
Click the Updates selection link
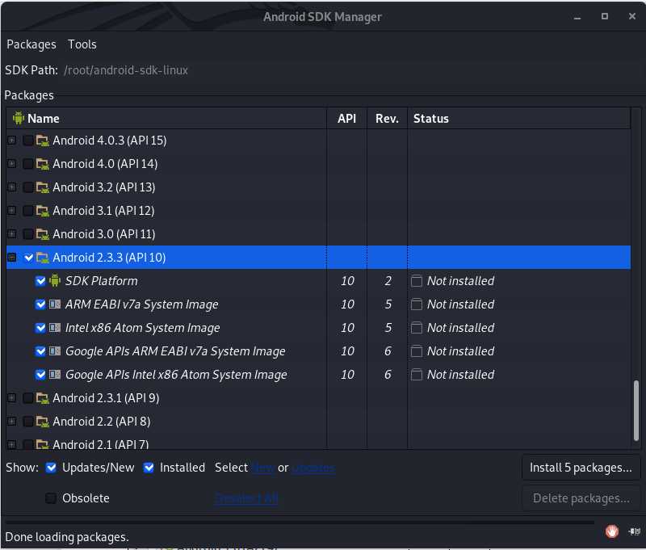pos(313,468)
